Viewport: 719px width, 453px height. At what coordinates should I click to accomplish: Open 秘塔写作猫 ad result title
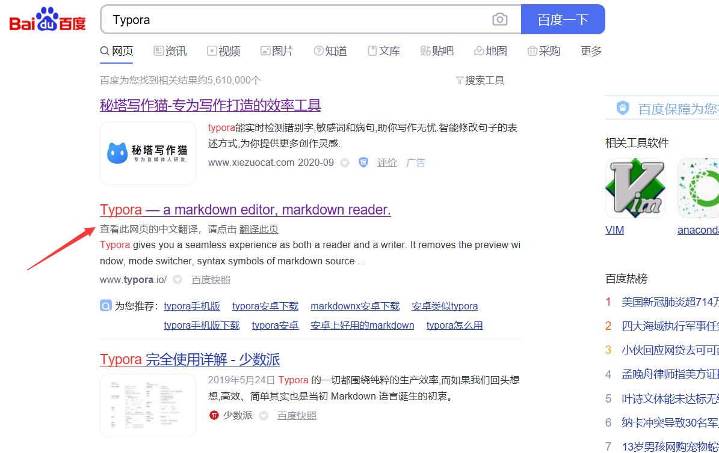tap(211, 105)
